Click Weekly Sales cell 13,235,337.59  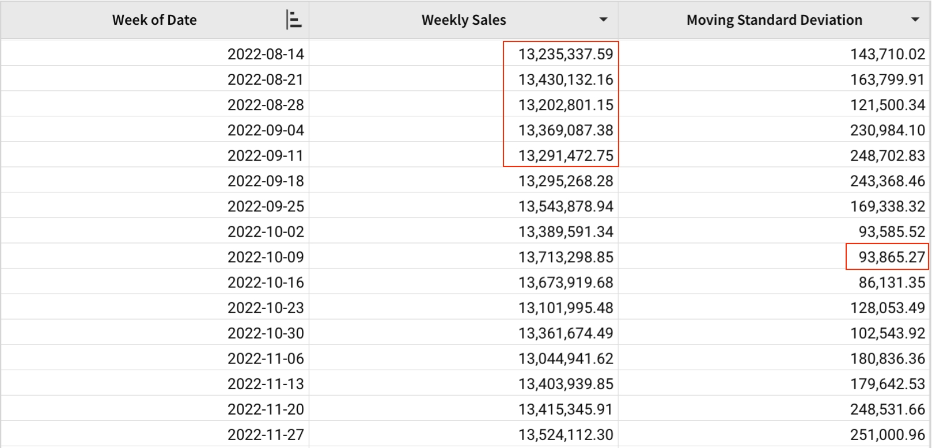tap(565, 54)
